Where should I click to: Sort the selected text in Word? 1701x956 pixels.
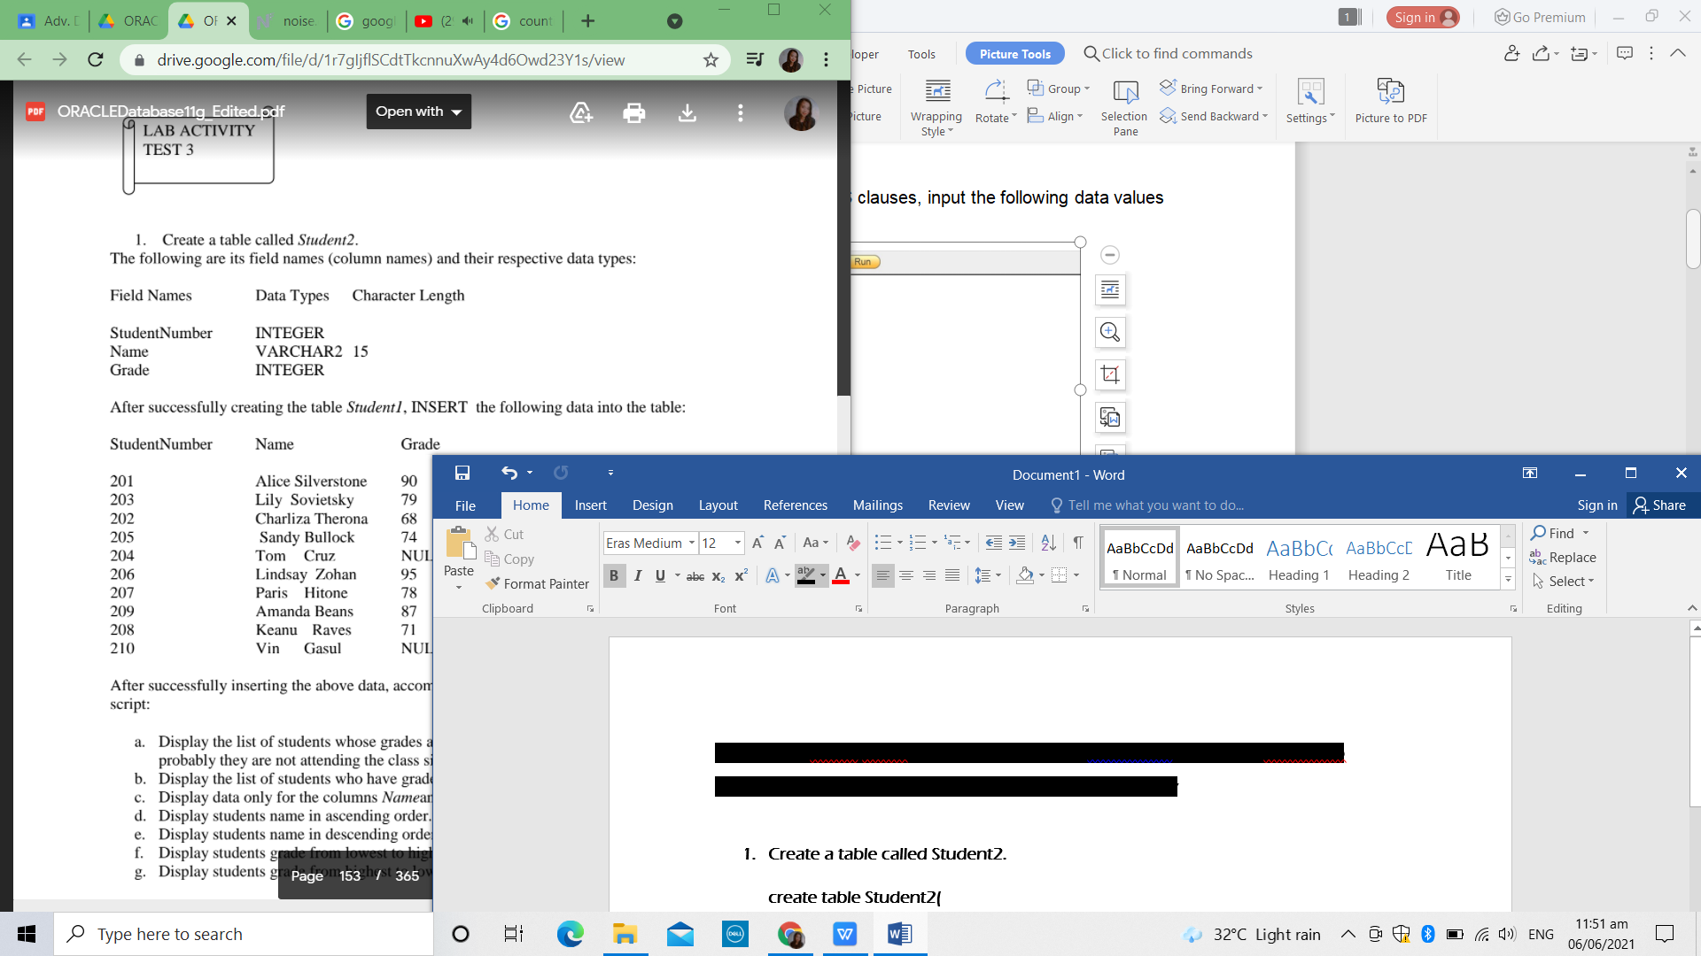tap(1048, 543)
